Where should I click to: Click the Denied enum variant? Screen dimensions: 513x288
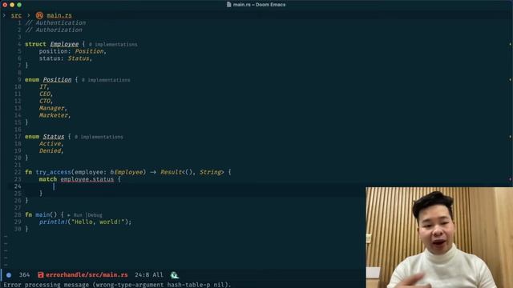(x=50, y=151)
